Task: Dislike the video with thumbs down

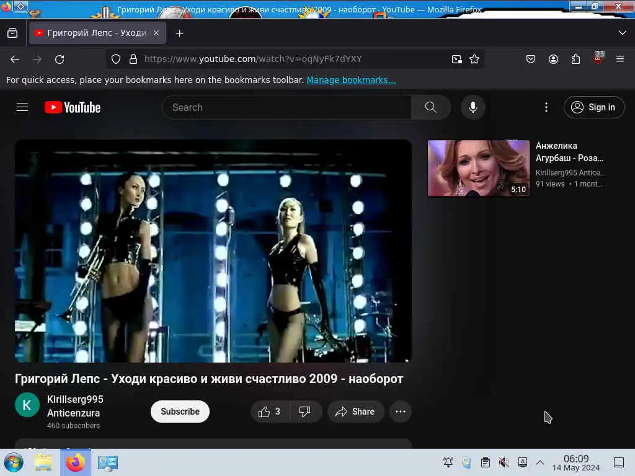Action: (x=305, y=412)
